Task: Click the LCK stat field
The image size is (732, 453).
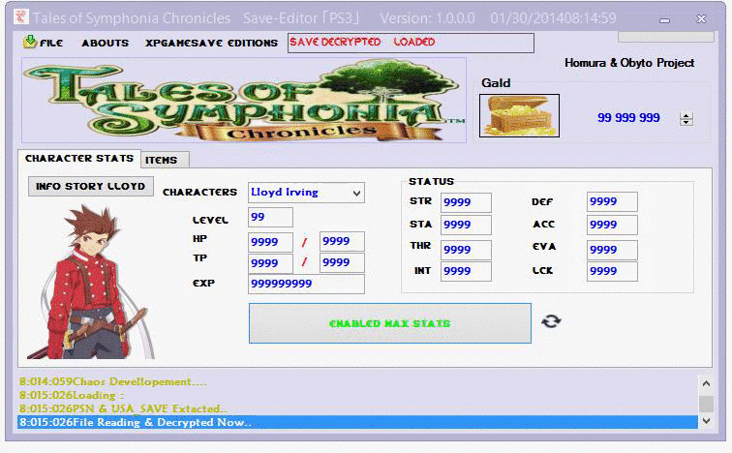Action: pyautogui.click(x=611, y=271)
